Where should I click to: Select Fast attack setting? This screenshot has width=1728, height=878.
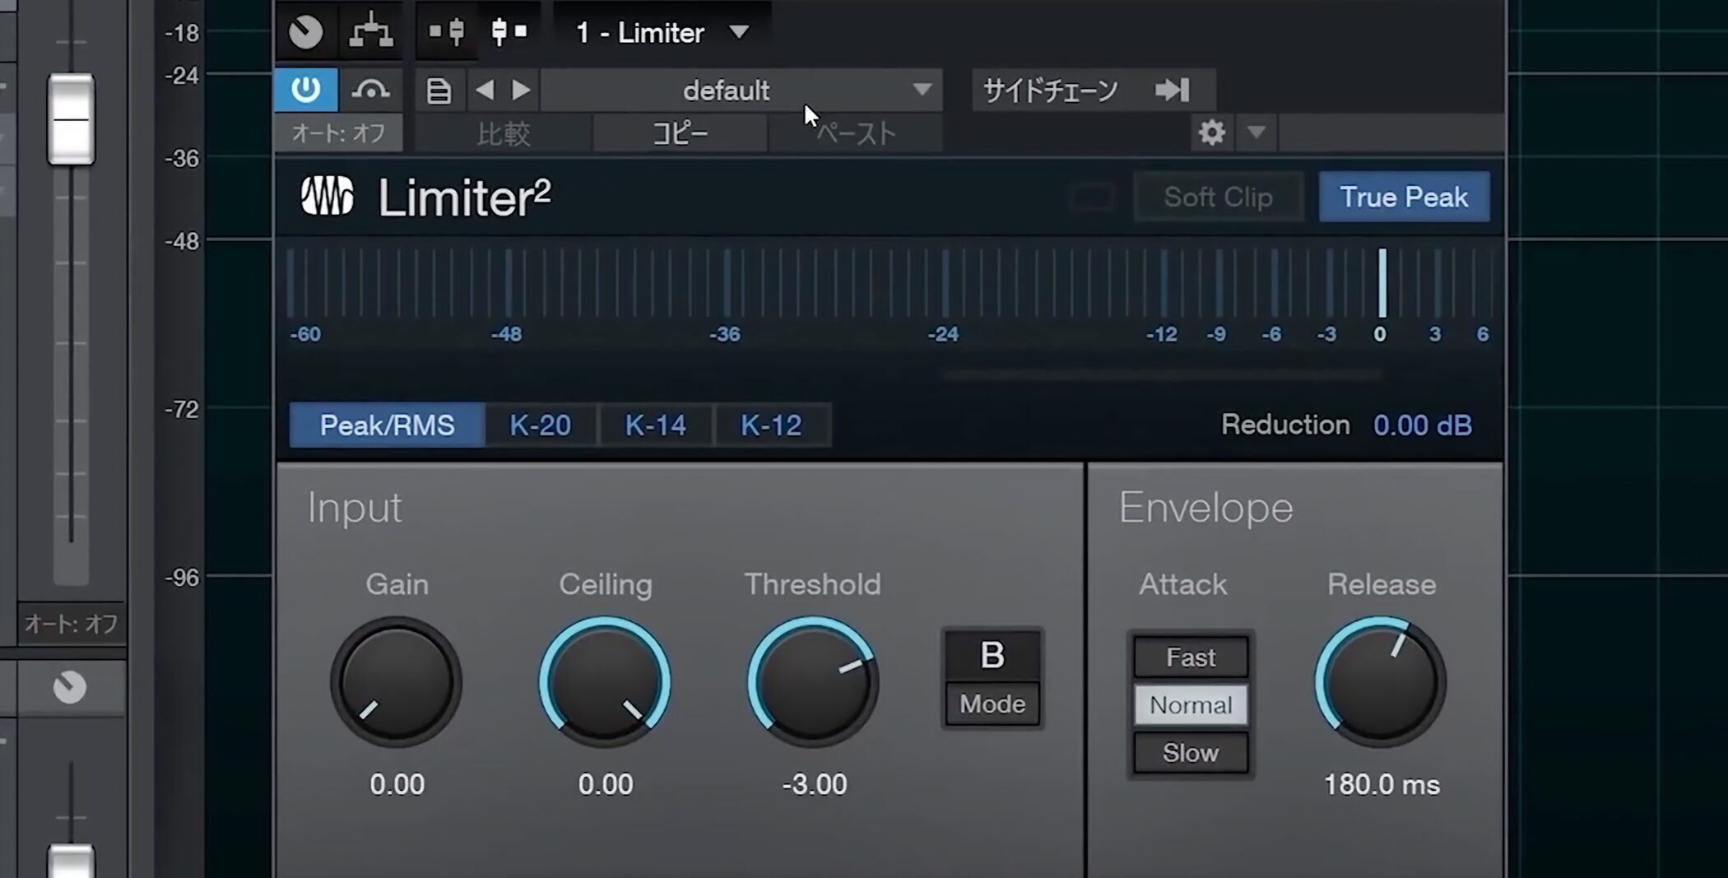(1190, 657)
